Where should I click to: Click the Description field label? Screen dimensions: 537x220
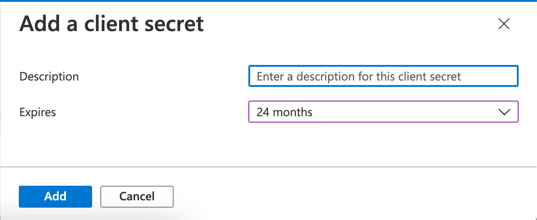point(49,76)
